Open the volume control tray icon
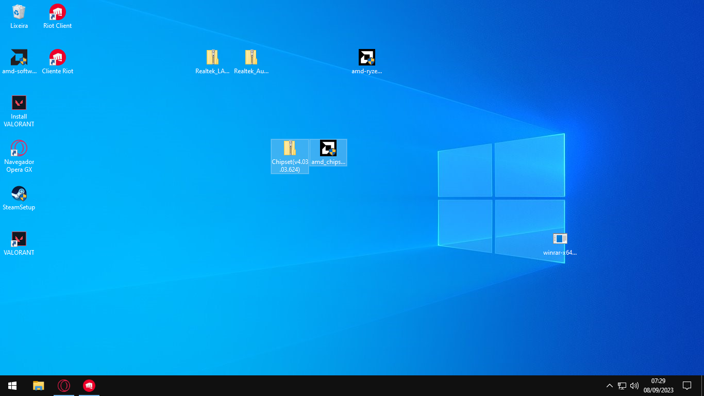 pos(634,386)
